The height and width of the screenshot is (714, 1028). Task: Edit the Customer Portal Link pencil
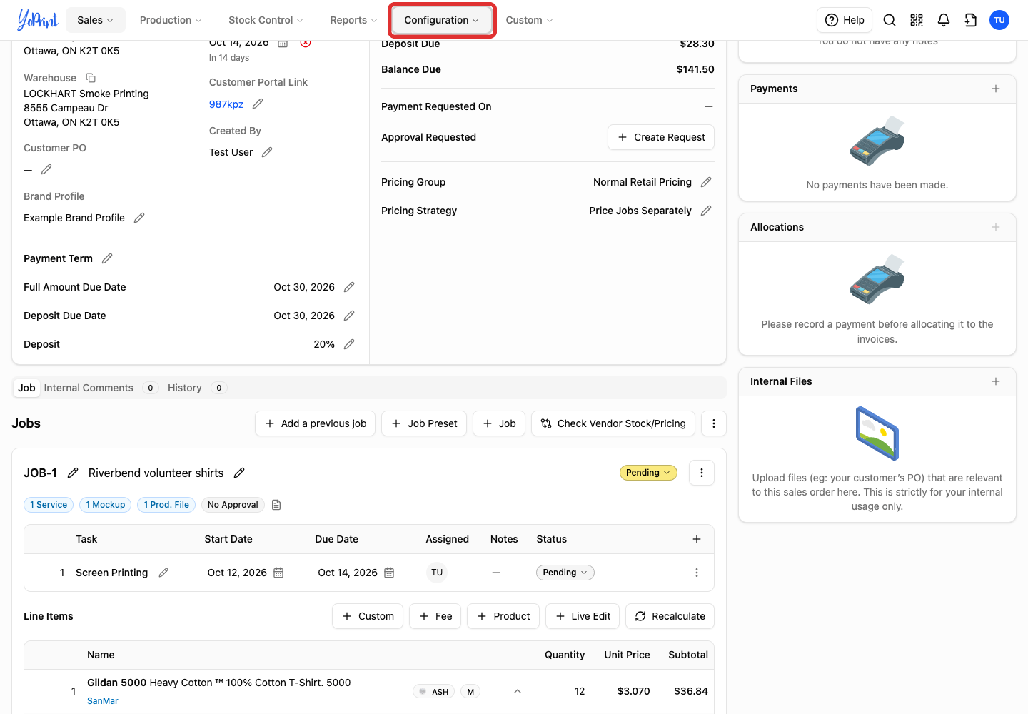pos(258,104)
